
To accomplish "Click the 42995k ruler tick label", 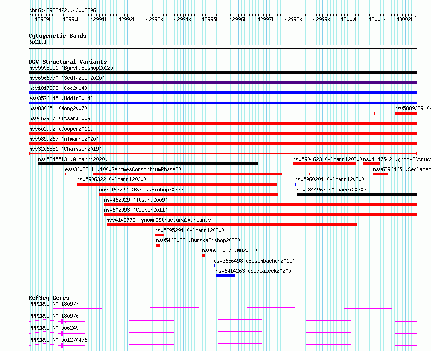I will [210, 19].
